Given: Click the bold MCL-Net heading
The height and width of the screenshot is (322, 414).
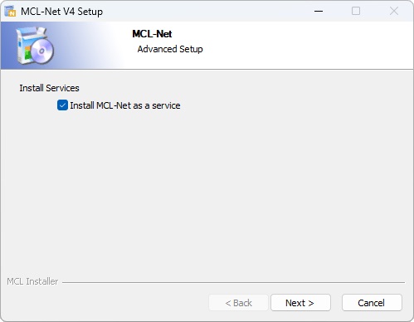Looking at the screenshot, I should pyautogui.click(x=152, y=34).
